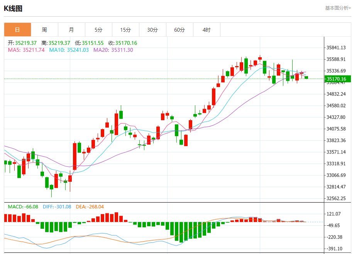
Task: Click the 34580.02 price axis label
Action: 336,106
